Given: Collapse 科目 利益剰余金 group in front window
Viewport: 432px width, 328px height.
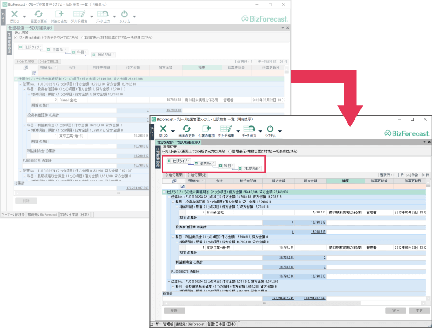Looking at the screenshot, I should (x=173, y=237).
